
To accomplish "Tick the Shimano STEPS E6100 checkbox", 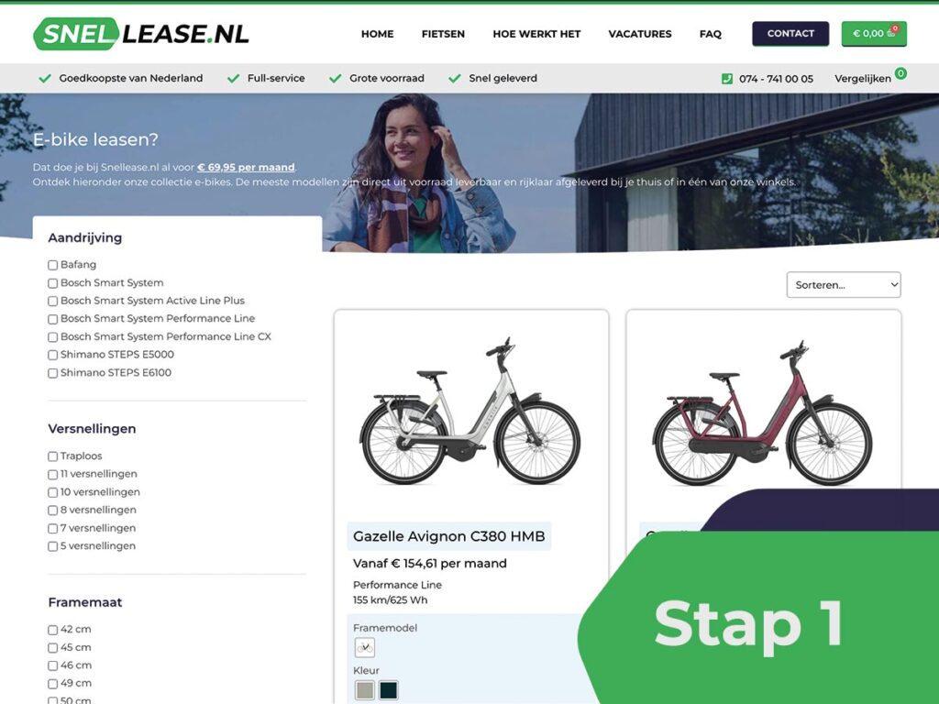I will (x=52, y=373).
